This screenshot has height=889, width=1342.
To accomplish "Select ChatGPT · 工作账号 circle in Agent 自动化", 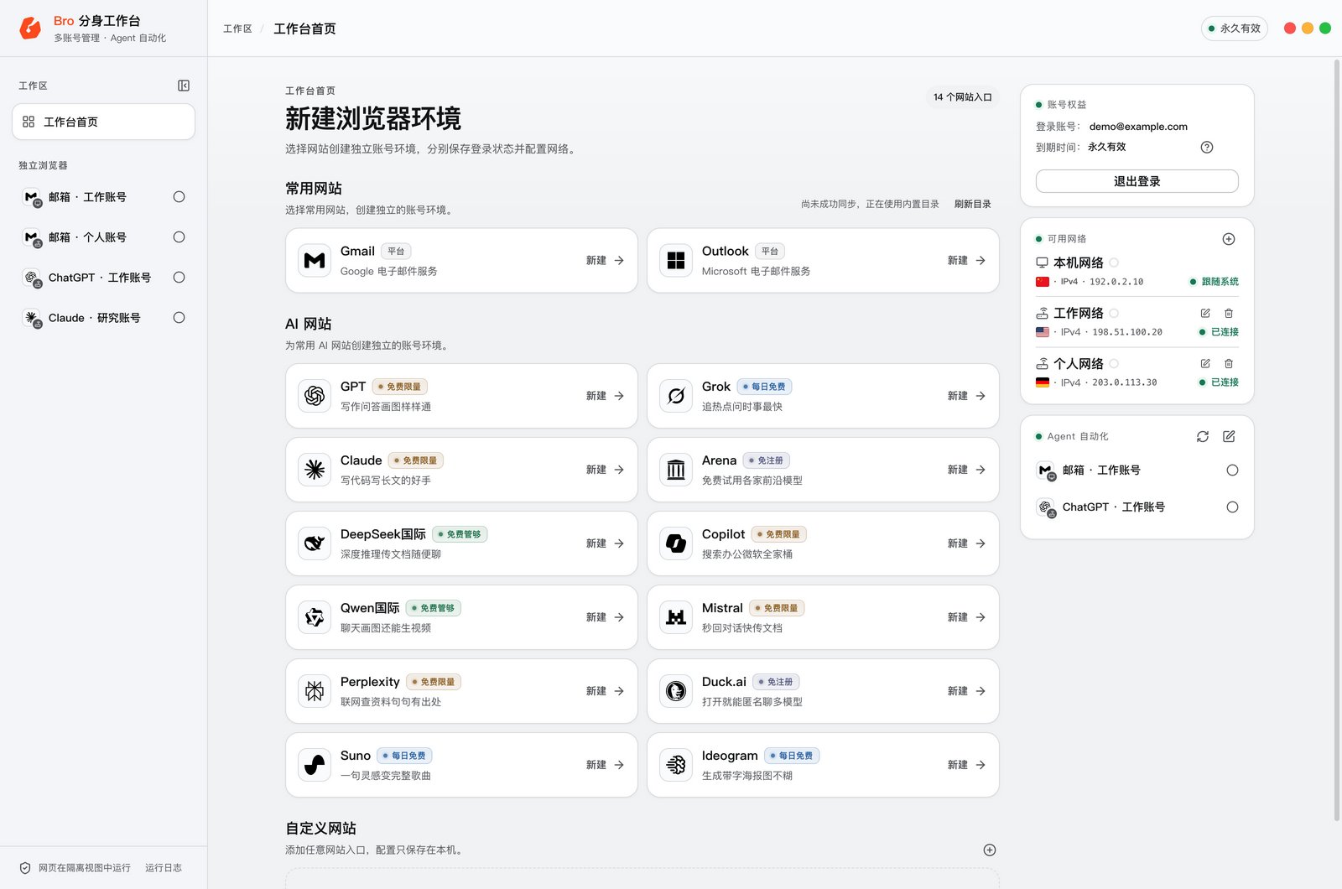I will (1232, 507).
